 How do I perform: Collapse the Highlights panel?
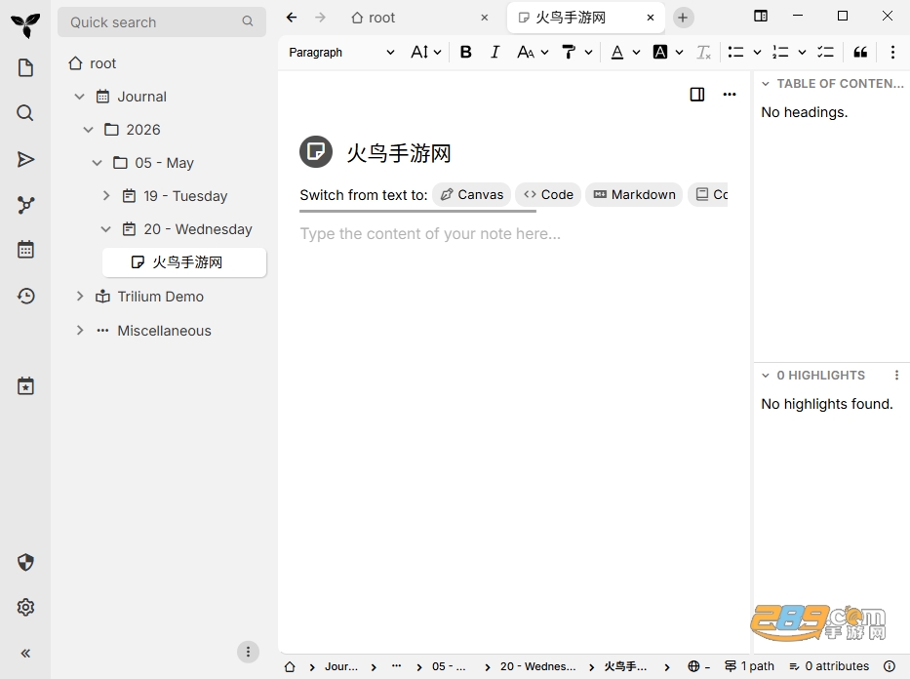[766, 375]
